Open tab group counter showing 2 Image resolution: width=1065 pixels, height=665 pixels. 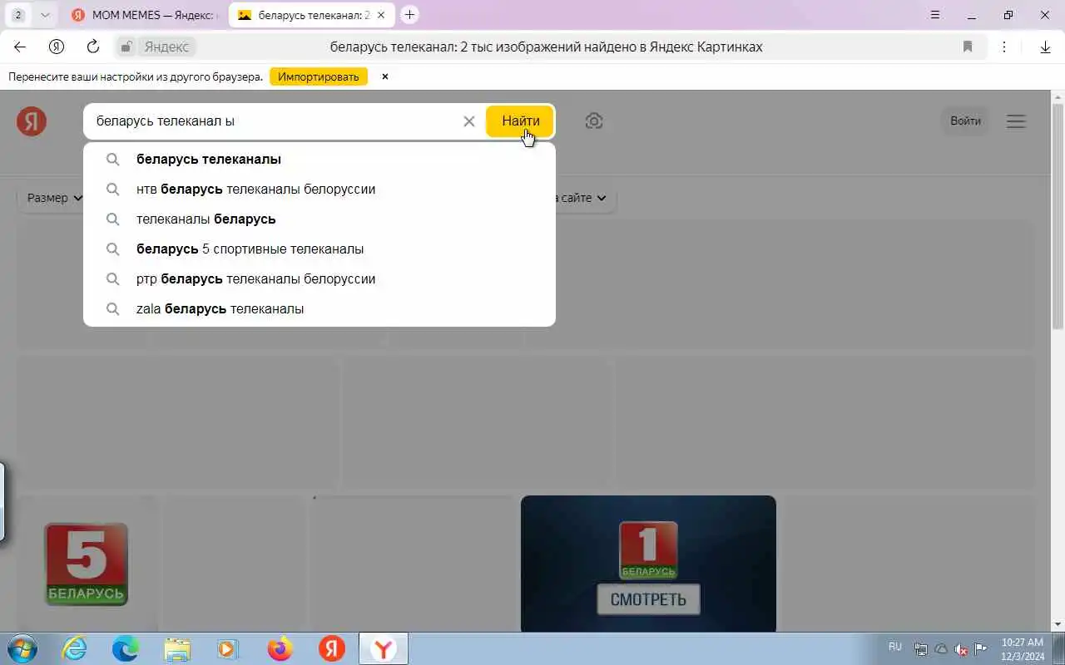pos(18,15)
